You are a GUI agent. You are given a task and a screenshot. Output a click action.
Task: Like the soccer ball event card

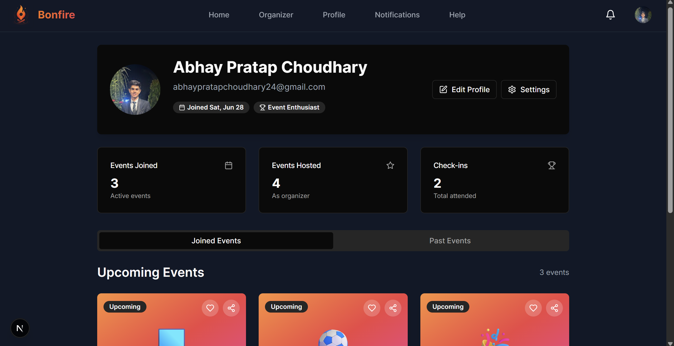point(372,308)
